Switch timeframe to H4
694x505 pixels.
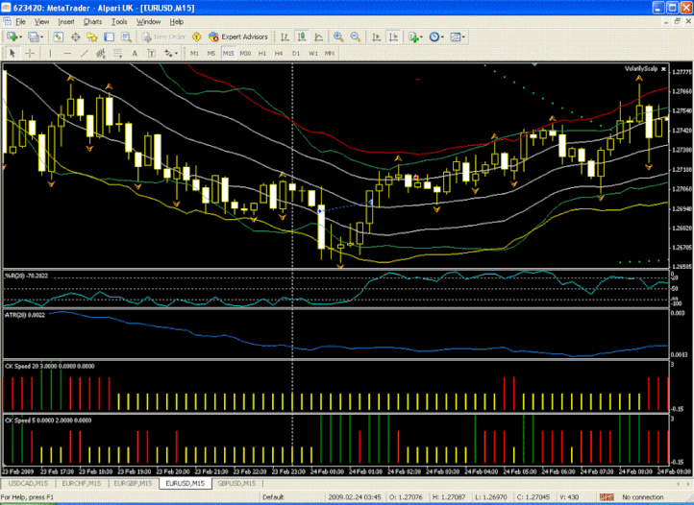279,54
